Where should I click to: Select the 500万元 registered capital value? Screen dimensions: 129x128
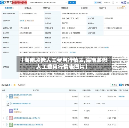65,23
